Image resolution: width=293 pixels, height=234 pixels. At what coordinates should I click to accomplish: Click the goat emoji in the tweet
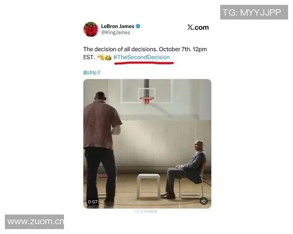coord(101,57)
